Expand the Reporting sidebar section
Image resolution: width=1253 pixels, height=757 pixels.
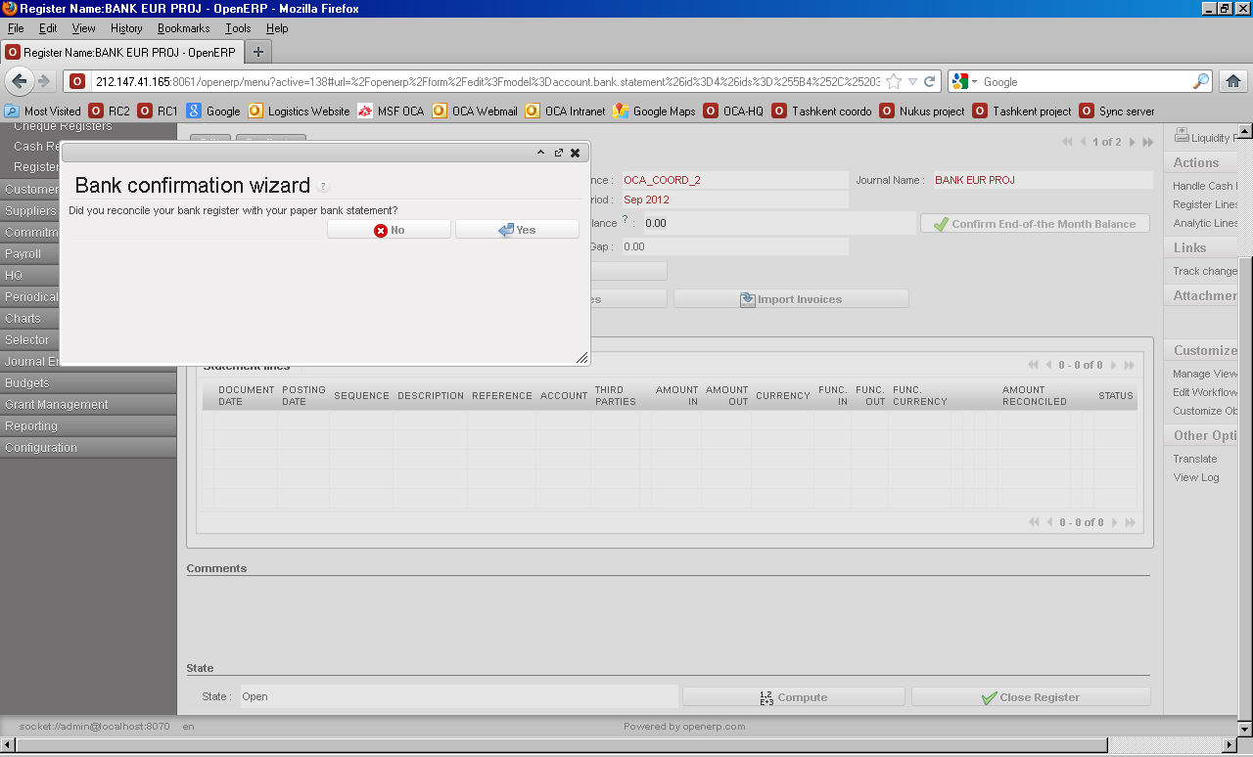click(88, 426)
